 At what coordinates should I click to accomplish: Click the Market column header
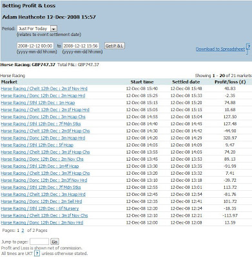[9, 82]
